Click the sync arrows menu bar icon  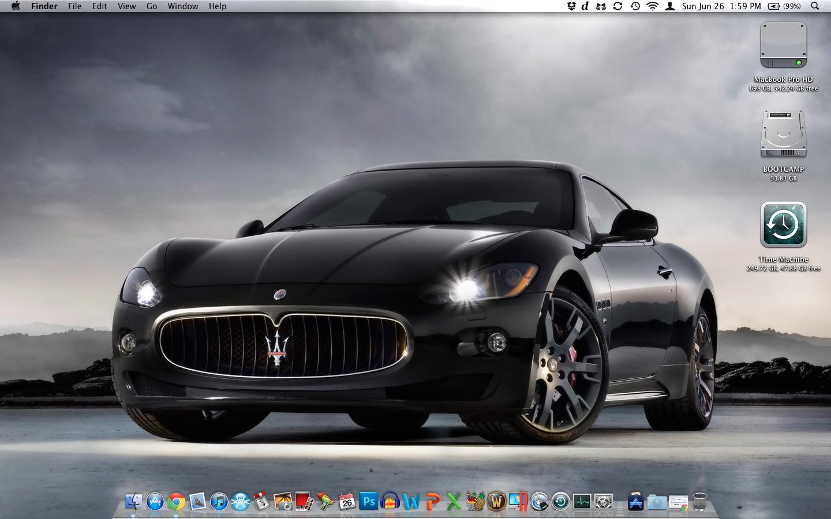pyautogui.click(x=617, y=6)
